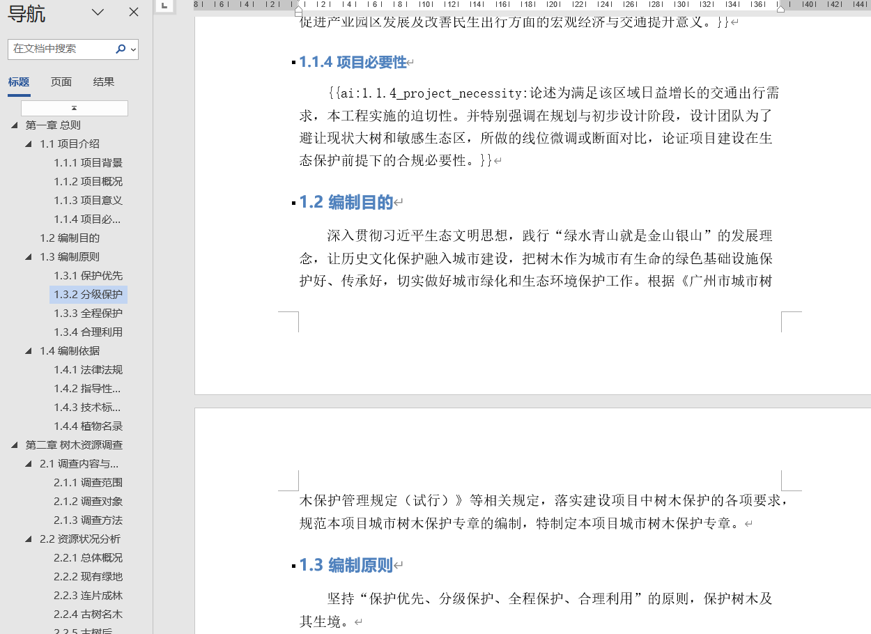The height and width of the screenshot is (634, 871).
Task: Collapse the 第一章 总则 heading
Action: click(x=14, y=125)
